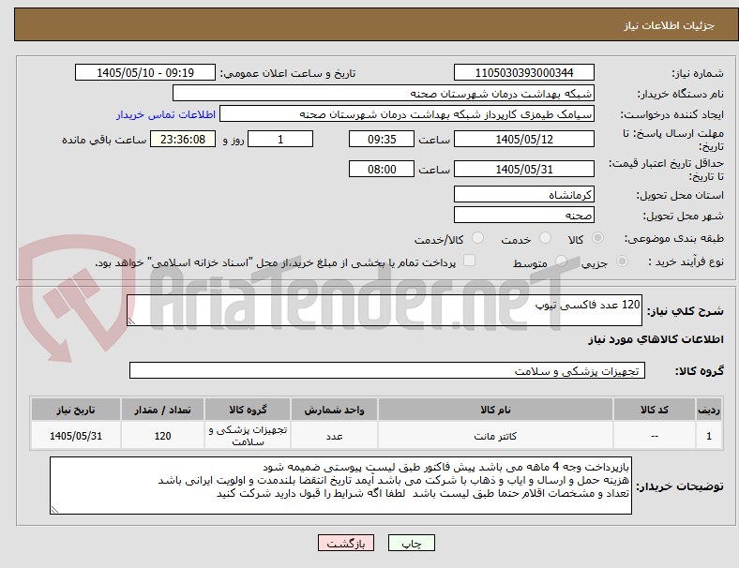Click the remaining time field 23:36:08
Viewport: 739px width, 568px height.
click(x=183, y=140)
